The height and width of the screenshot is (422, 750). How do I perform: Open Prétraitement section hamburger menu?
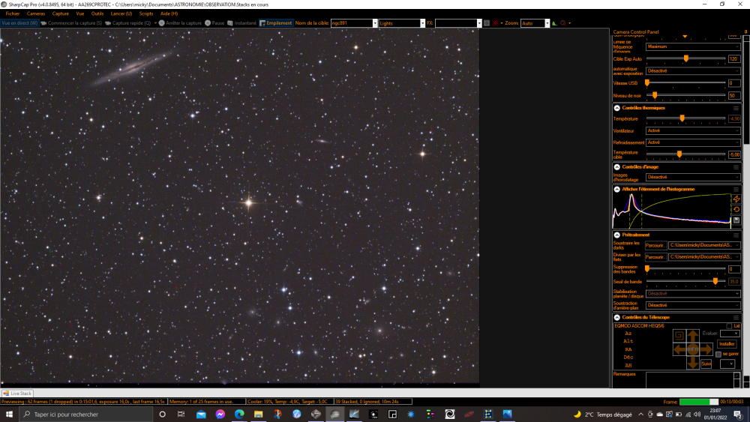tap(736, 235)
